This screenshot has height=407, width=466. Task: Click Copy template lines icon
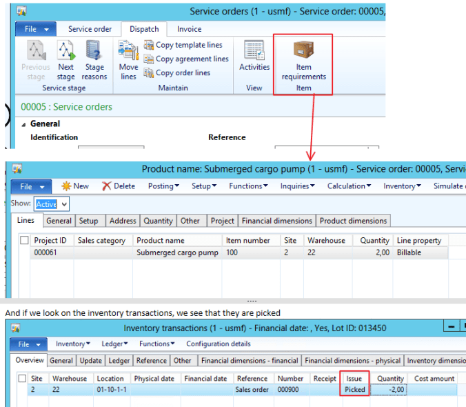click(149, 46)
